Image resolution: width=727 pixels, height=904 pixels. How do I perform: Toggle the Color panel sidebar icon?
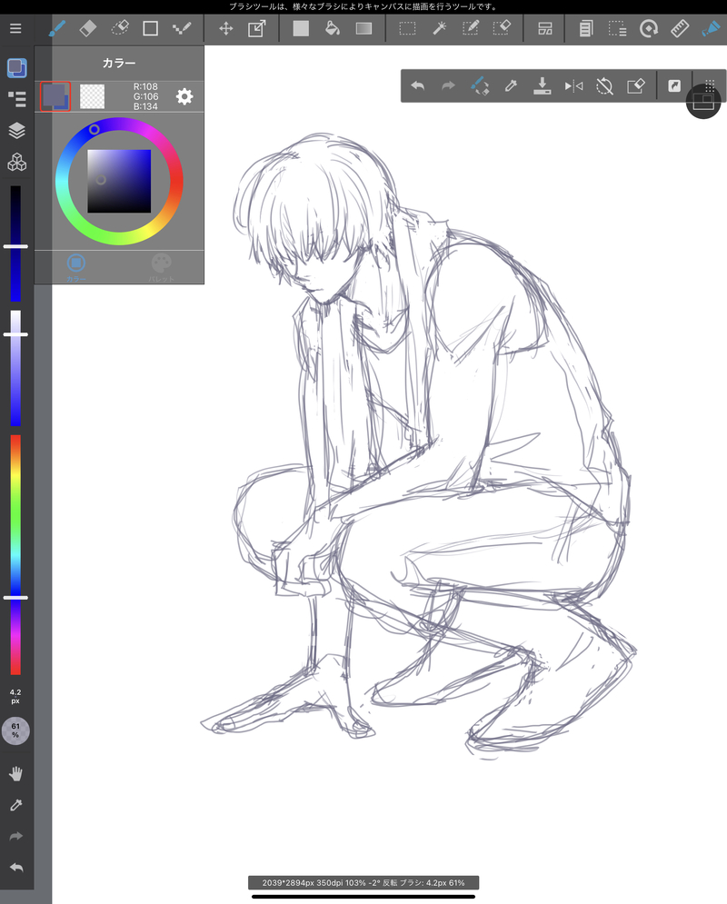[x=16, y=68]
